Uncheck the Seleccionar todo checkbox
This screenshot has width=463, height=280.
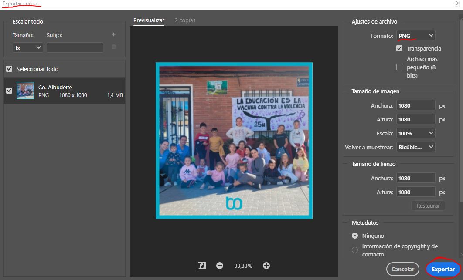click(9, 68)
